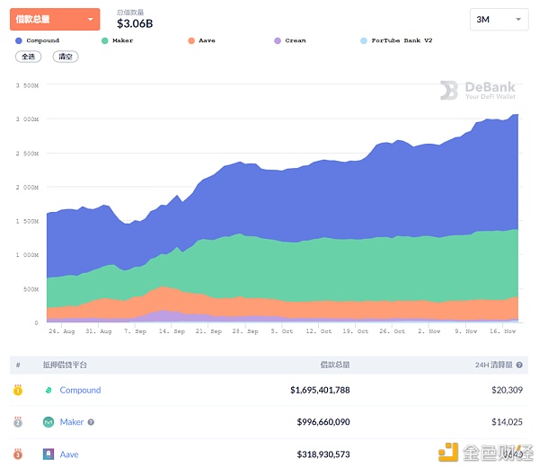Image resolution: width=539 pixels, height=467 pixels.
Task: Click help icon next to 24H清算量
Action: (x=519, y=365)
